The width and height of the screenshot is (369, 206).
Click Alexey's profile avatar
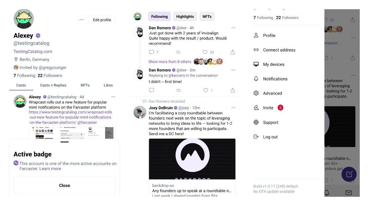[x=24, y=19]
